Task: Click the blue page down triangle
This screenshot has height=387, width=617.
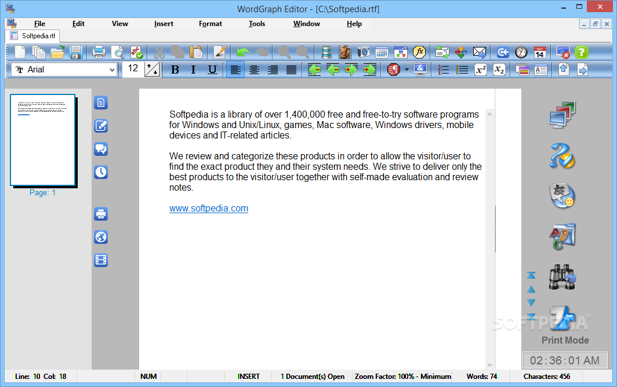Action: point(531,302)
